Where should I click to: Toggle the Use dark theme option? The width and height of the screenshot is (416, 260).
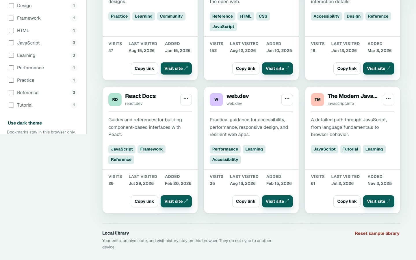click(25, 123)
